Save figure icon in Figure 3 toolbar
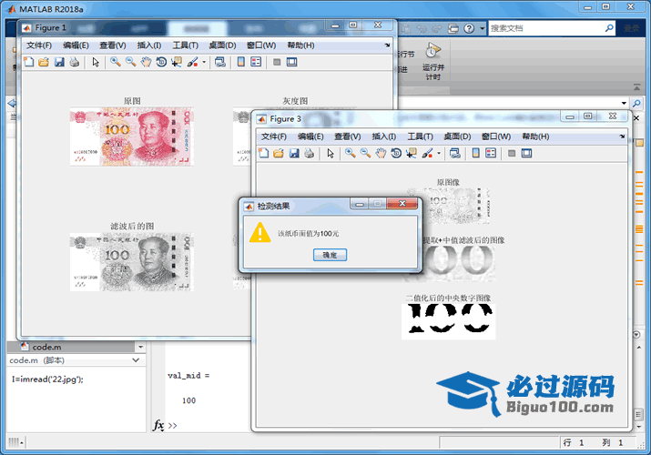This screenshot has height=455, width=651. click(294, 154)
